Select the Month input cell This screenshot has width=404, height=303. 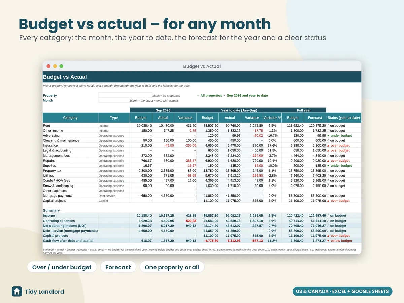(114, 100)
